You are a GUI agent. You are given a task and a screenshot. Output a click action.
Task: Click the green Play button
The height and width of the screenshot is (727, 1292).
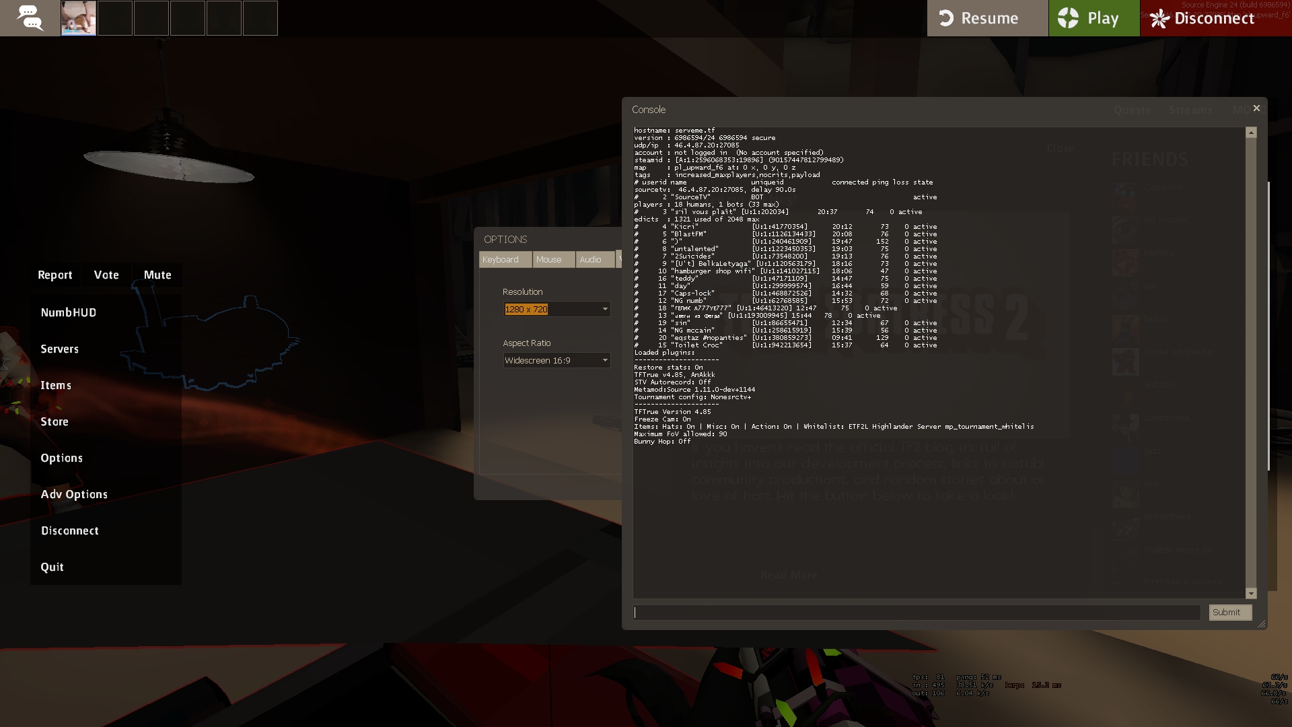[x=1094, y=18]
